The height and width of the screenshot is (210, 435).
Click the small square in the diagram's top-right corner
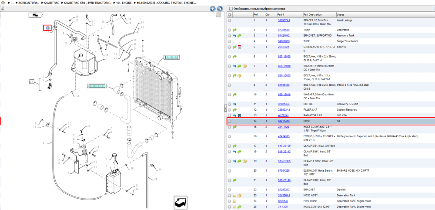pos(219,15)
